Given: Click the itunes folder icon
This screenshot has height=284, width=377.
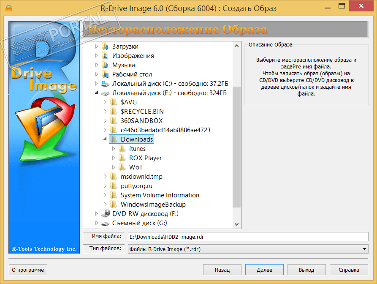Looking at the screenshot, I should [122, 148].
